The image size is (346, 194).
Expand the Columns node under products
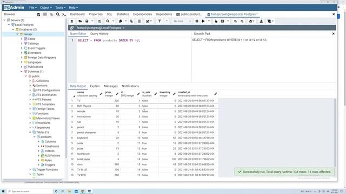39,142
